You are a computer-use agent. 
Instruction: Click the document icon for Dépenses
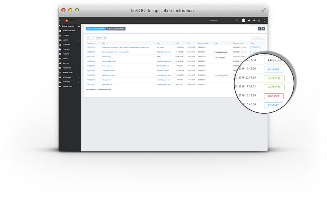tap(60, 45)
